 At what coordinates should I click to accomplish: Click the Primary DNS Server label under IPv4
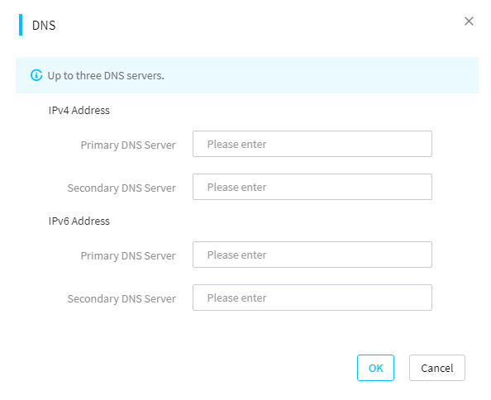pyautogui.click(x=128, y=145)
